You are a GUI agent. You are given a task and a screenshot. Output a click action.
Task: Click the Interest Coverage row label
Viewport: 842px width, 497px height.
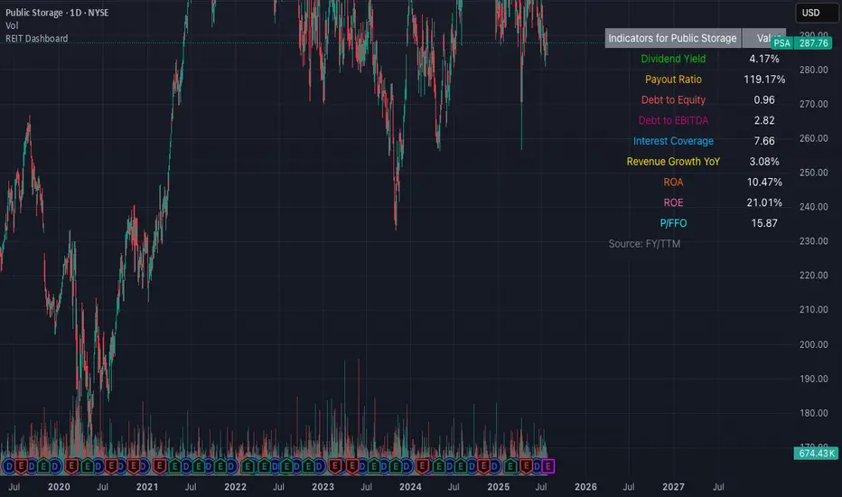click(673, 141)
